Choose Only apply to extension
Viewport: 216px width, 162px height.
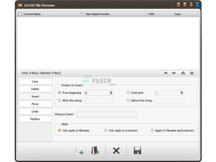point(106,130)
